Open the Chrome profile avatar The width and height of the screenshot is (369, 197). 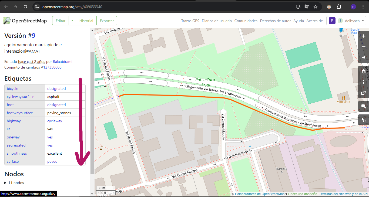[x=353, y=7]
